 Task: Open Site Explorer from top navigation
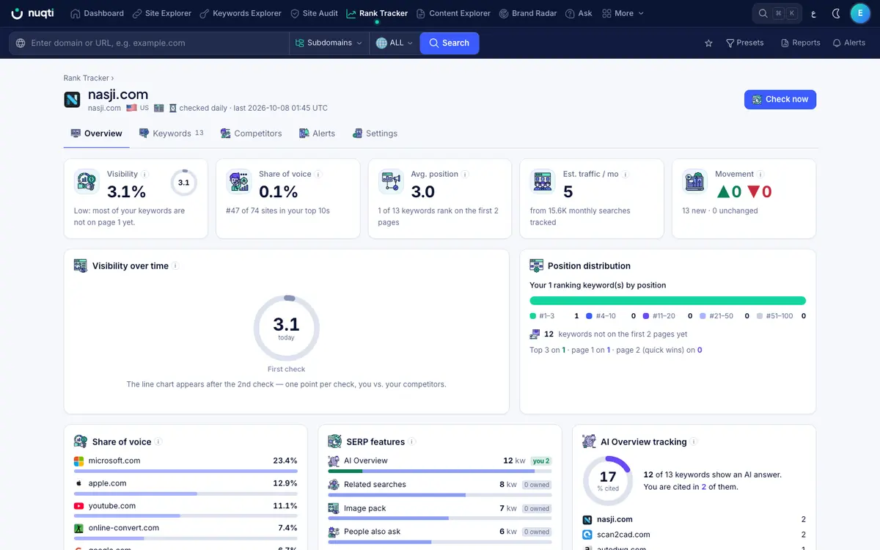(x=162, y=13)
